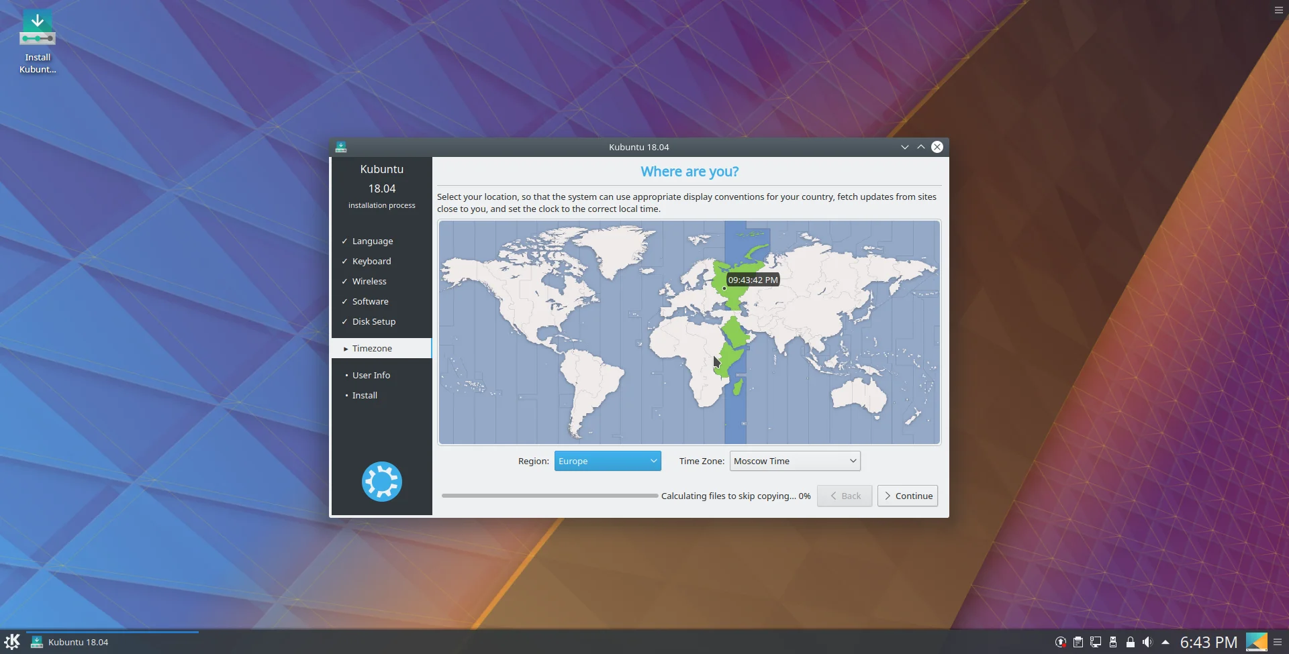Open the removable device notifier icon
1289x654 pixels.
(1113, 642)
